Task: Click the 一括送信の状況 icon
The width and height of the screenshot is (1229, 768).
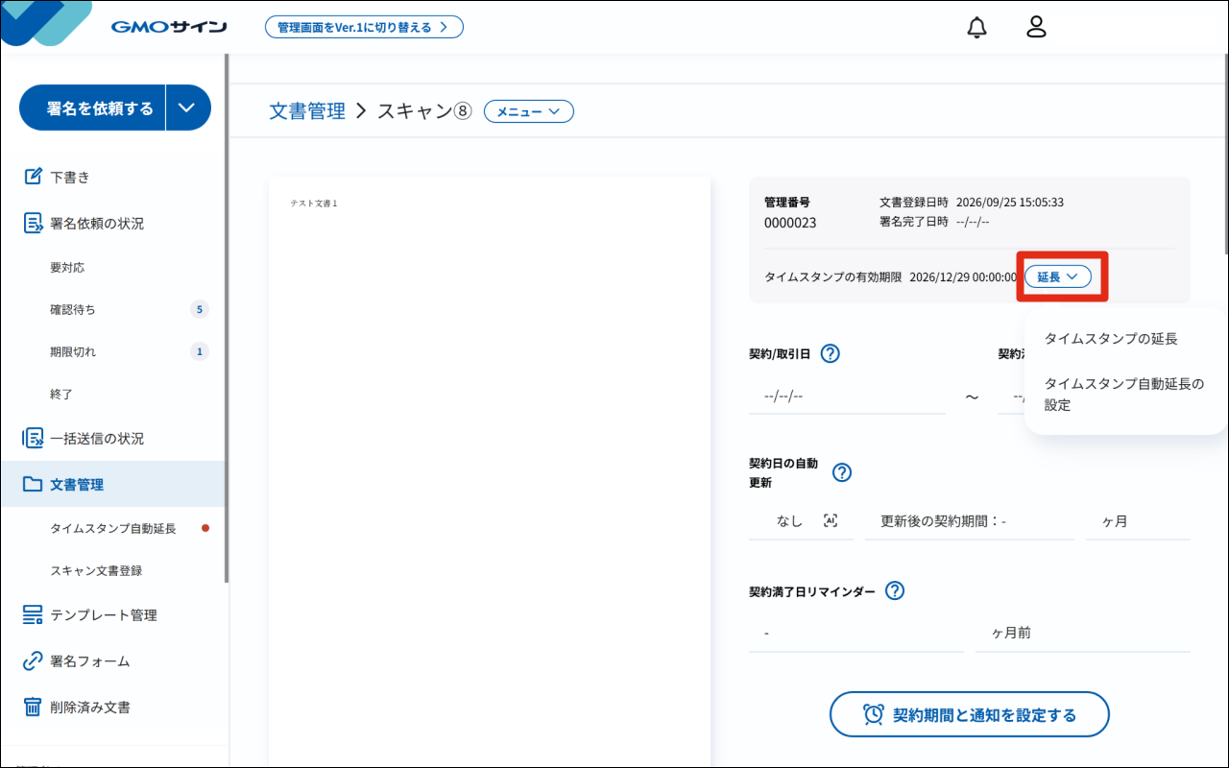Action: pyautogui.click(x=33, y=438)
